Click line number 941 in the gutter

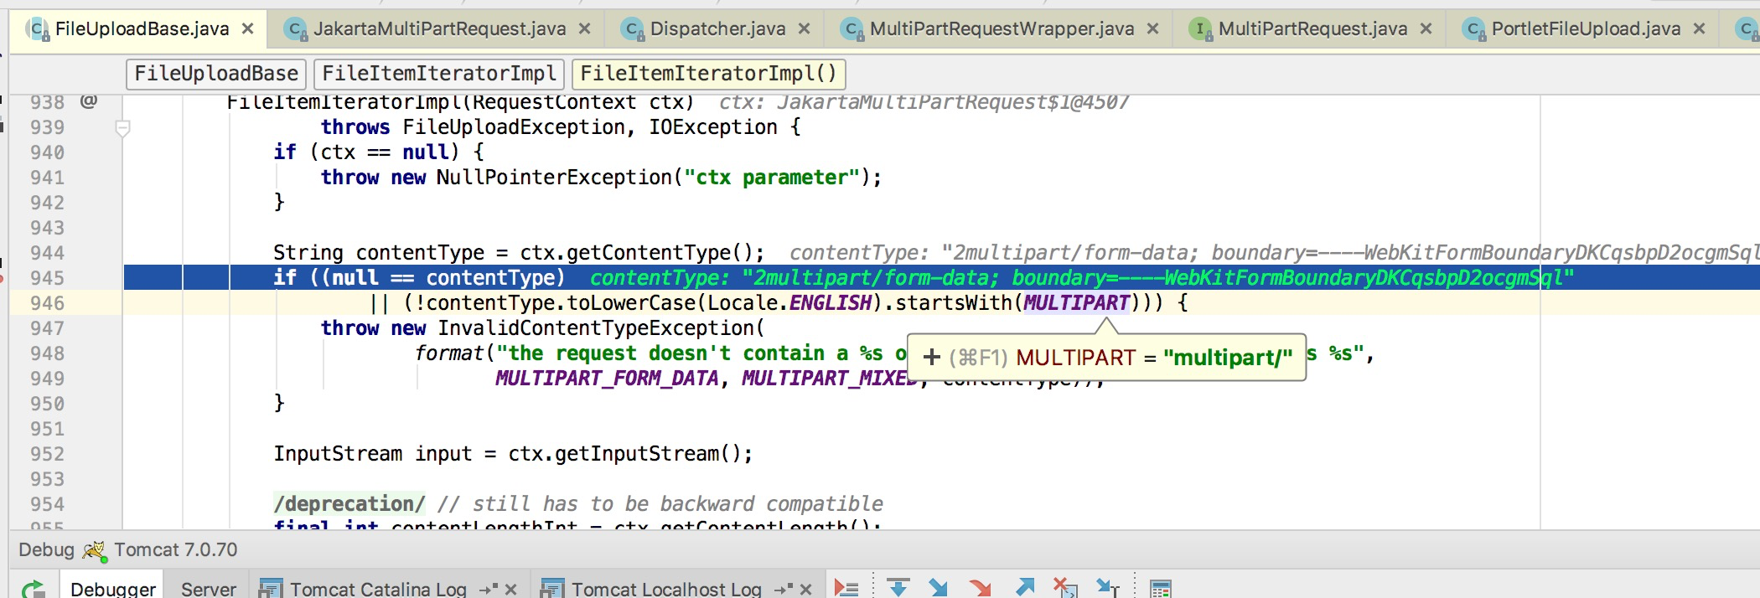(47, 178)
